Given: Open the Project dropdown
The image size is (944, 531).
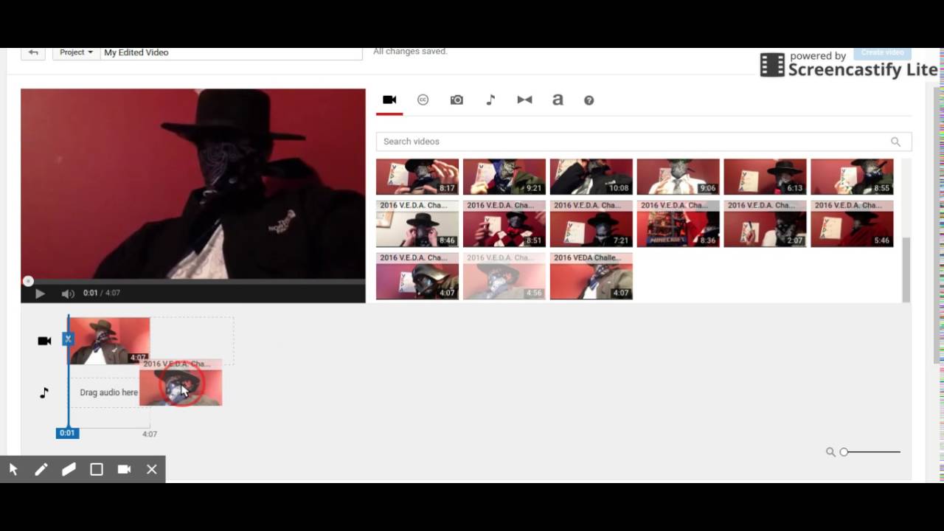Looking at the screenshot, I should pyautogui.click(x=76, y=52).
